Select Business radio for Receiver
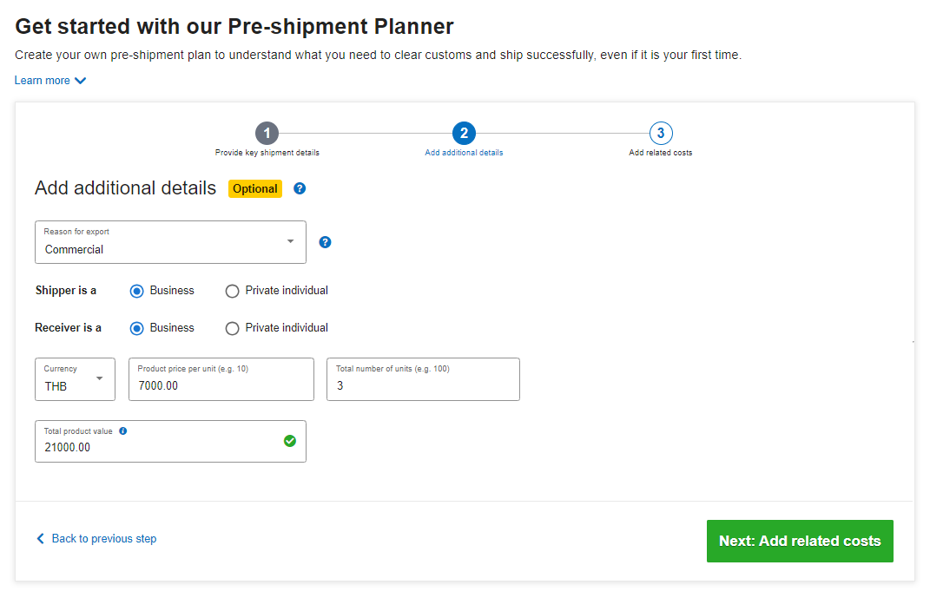930x598 pixels. (x=136, y=329)
